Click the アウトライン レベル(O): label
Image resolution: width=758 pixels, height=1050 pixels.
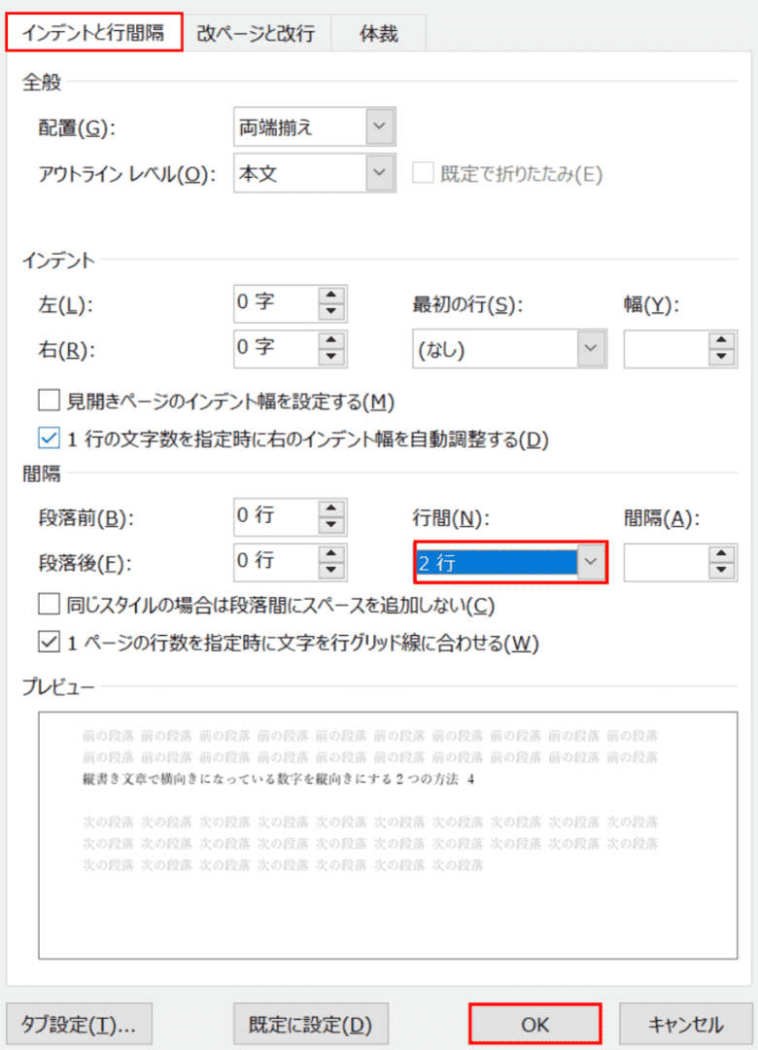pyautogui.click(x=126, y=174)
